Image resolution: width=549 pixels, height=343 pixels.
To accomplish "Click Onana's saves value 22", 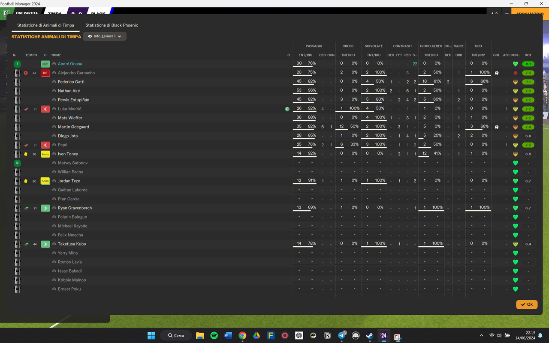I will [415, 64].
